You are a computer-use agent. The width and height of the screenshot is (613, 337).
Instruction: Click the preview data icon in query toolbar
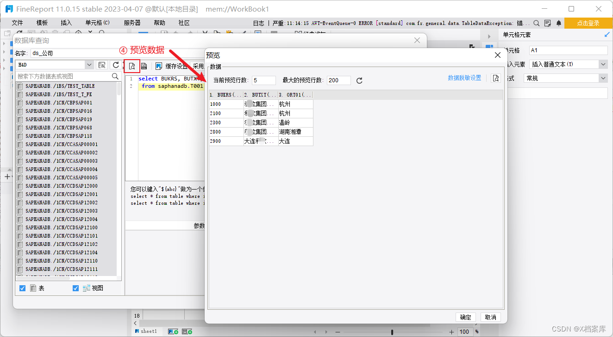tap(132, 66)
